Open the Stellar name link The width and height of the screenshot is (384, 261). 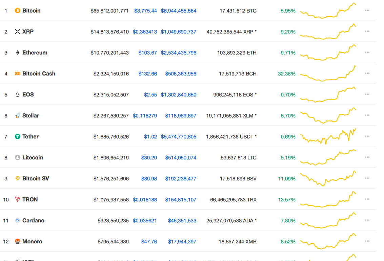[x=31, y=115]
